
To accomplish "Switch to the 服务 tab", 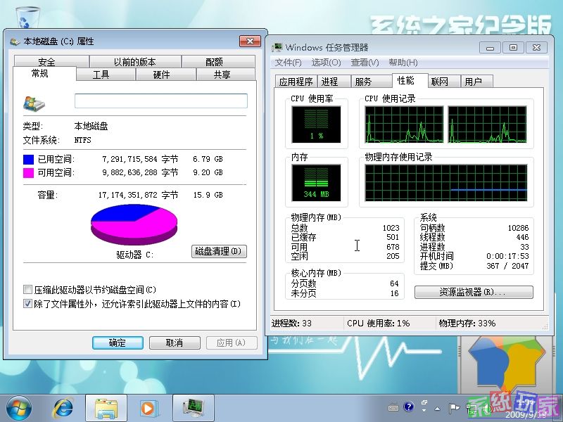I will 371,82.
